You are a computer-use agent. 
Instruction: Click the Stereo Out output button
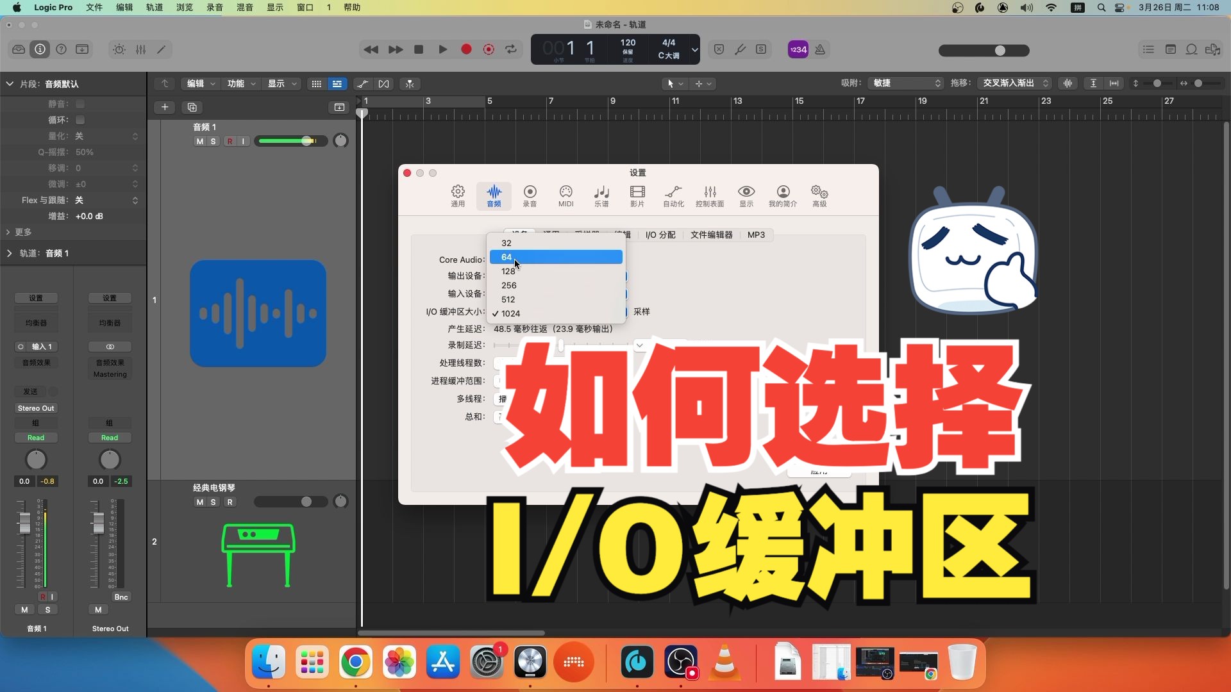(x=36, y=408)
